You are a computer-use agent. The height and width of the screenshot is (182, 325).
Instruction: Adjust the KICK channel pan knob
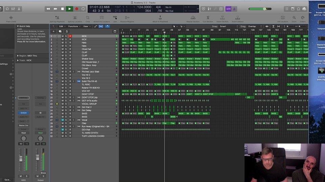24,138
